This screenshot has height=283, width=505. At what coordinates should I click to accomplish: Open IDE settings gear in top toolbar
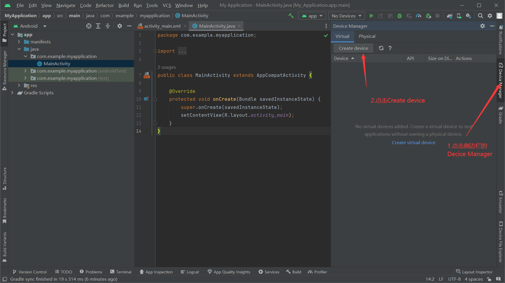[x=490, y=16]
